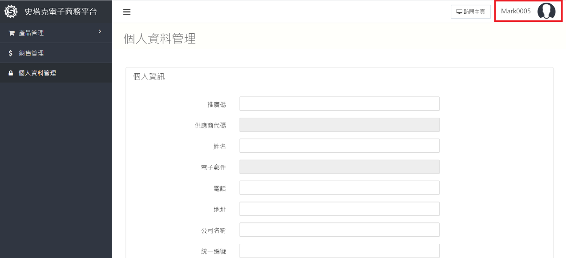
Task: Click the monitor icon in 訪問主頁 button
Action: click(x=459, y=12)
